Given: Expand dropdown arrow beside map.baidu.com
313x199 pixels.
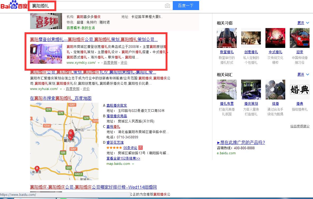Looking at the screenshot, I should 133,164.
